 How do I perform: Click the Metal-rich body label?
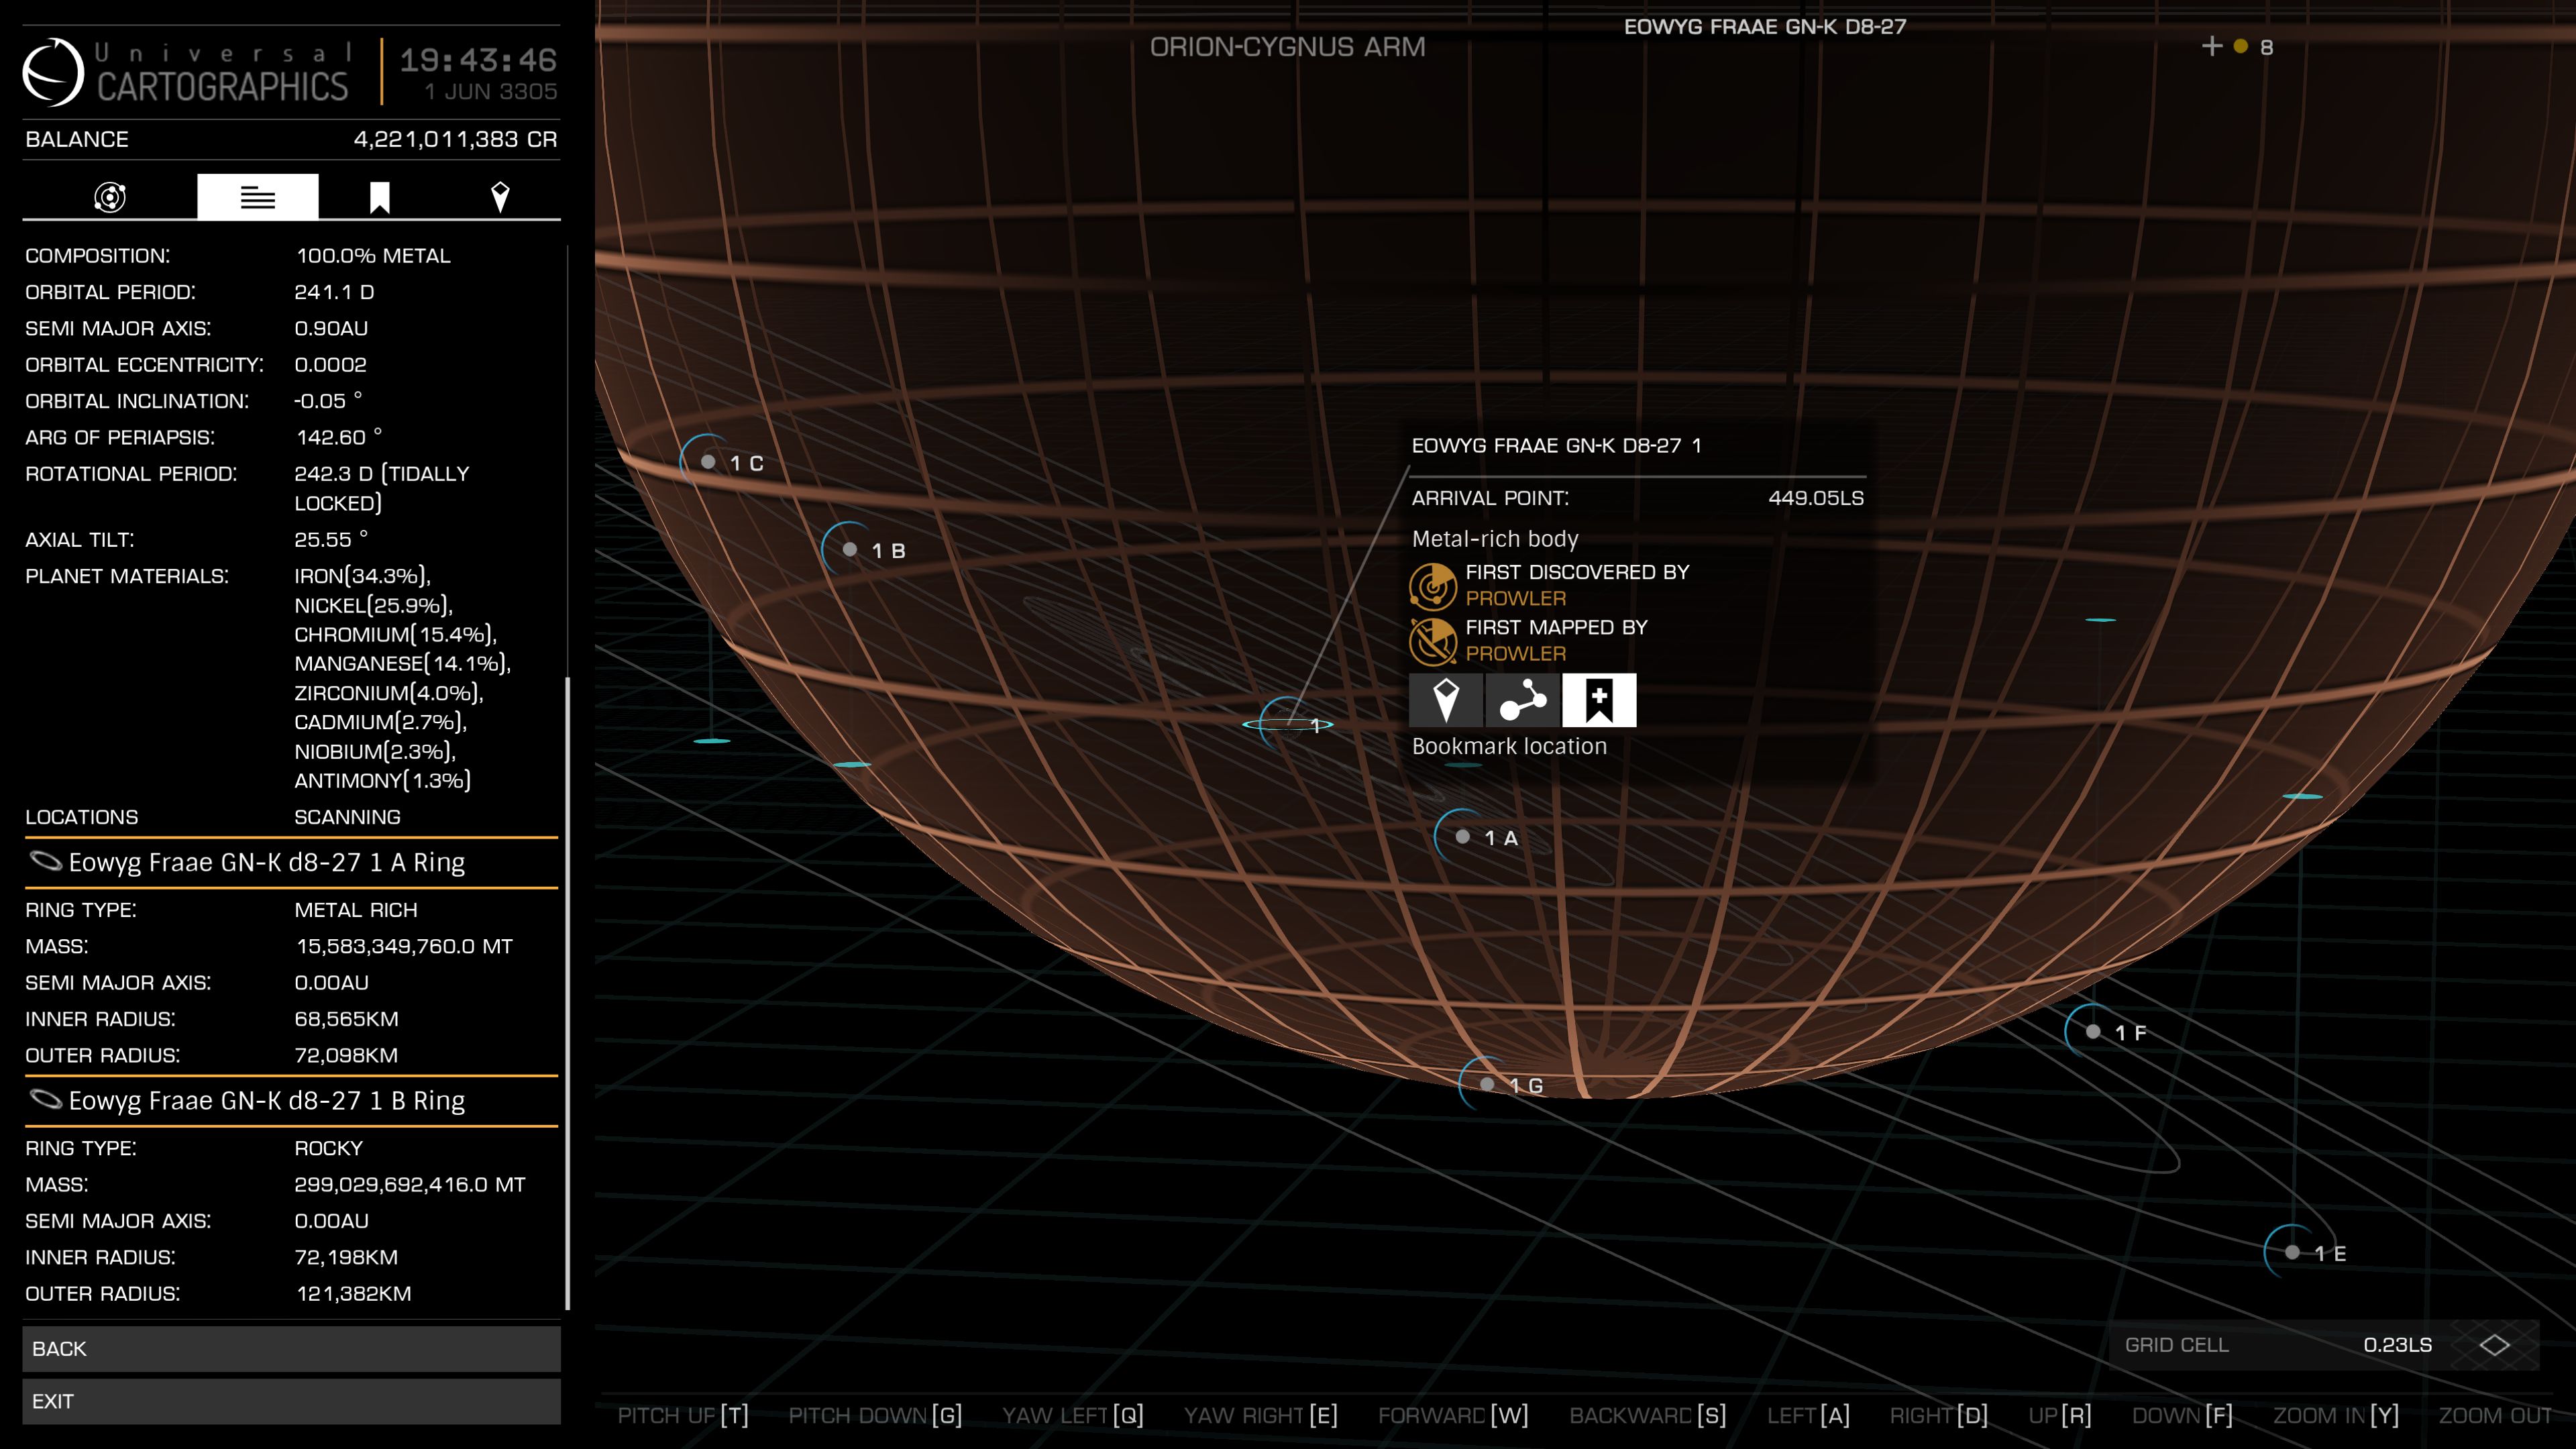click(1495, 539)
